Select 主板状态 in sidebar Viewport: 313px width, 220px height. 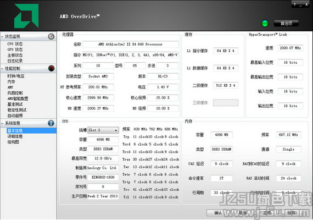click(15, 55)
